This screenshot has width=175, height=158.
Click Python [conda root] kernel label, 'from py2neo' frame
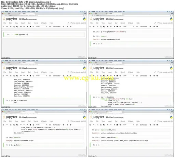click(77, 23)
